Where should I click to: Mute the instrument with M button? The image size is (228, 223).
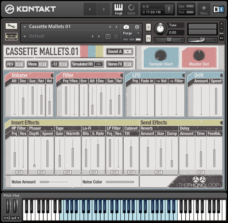coord(148,39)
